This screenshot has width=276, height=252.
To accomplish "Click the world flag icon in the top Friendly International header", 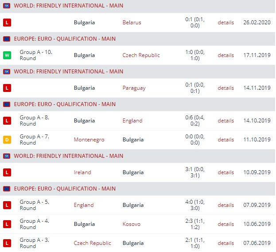I will (7, 6).
